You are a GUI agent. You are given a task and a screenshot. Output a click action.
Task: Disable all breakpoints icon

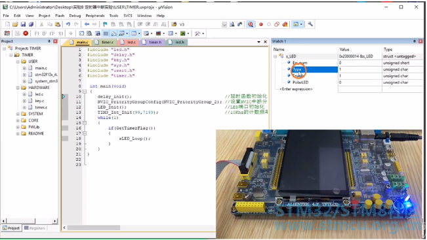(x=277, y=24)
